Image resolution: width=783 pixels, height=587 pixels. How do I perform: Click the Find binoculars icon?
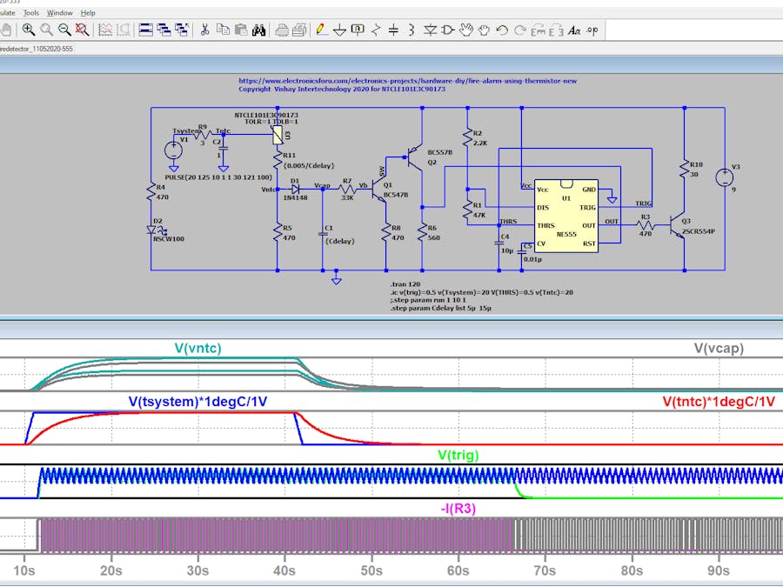[258, 30]
